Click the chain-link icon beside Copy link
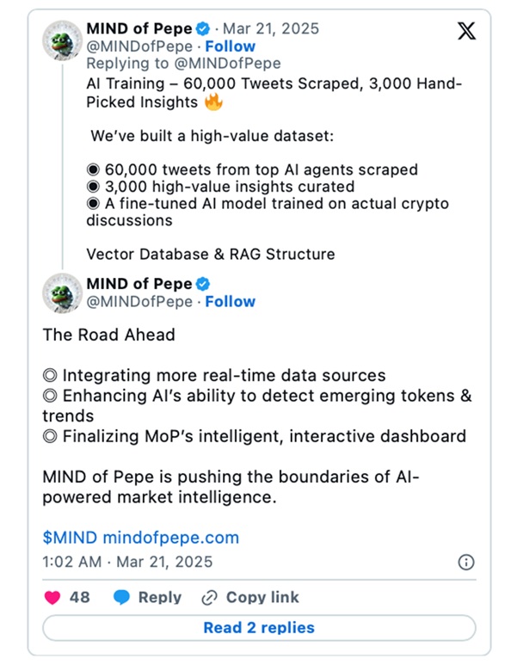Viewport: 517px width, 671px height. pyautogui.click(x=209, y=598)
